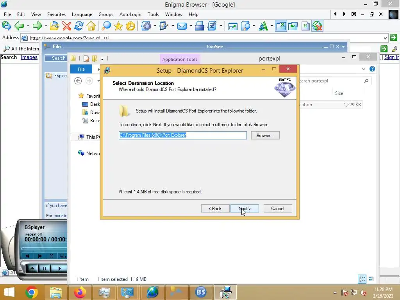Open the AutoLogin menu

point(130,14)
